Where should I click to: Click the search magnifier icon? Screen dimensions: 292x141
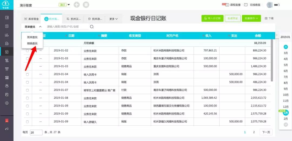pos(92,27)
